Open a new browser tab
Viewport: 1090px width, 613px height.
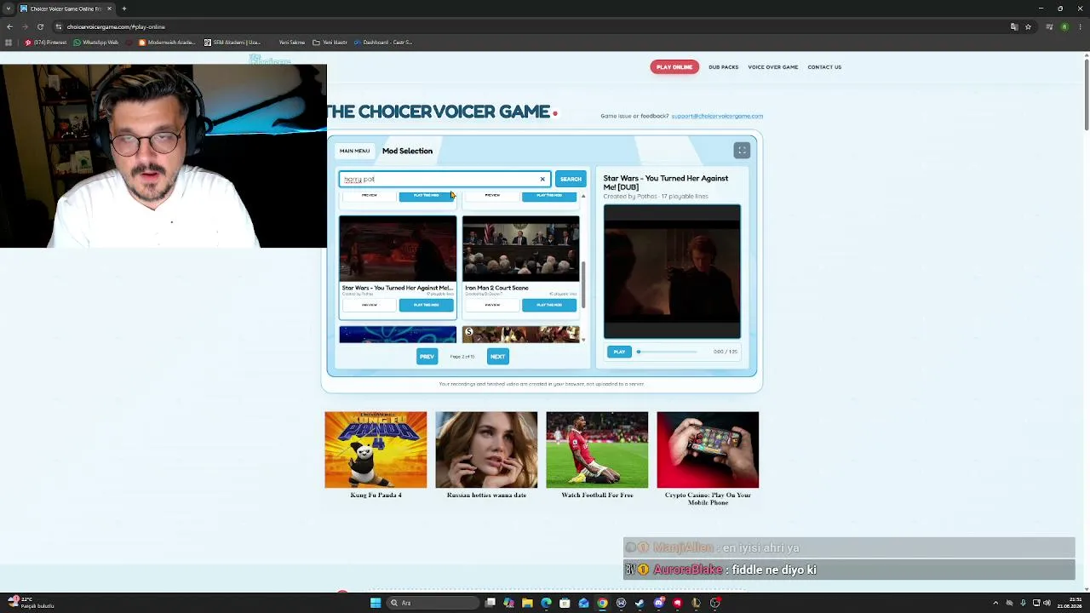point(124,9)
